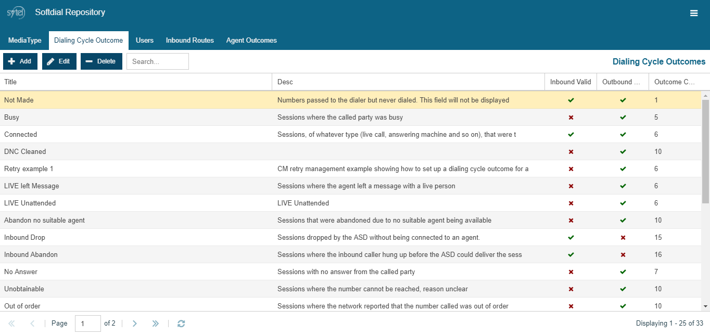Click Outbound cross for Inbound Abandon
Viewport: 710px width, 336px height.
(623, 255)
